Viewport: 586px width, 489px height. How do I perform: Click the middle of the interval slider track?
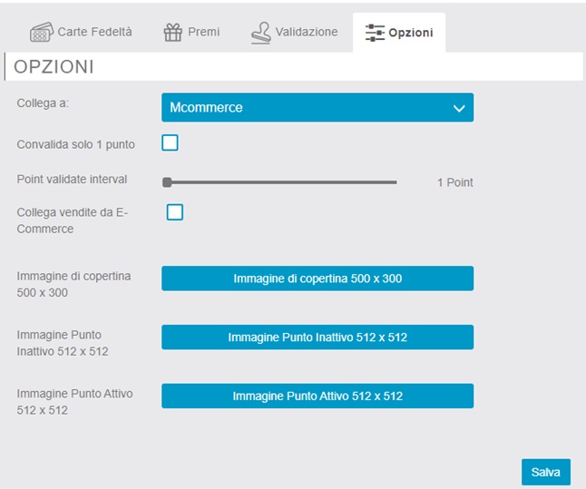pos(281,182)
